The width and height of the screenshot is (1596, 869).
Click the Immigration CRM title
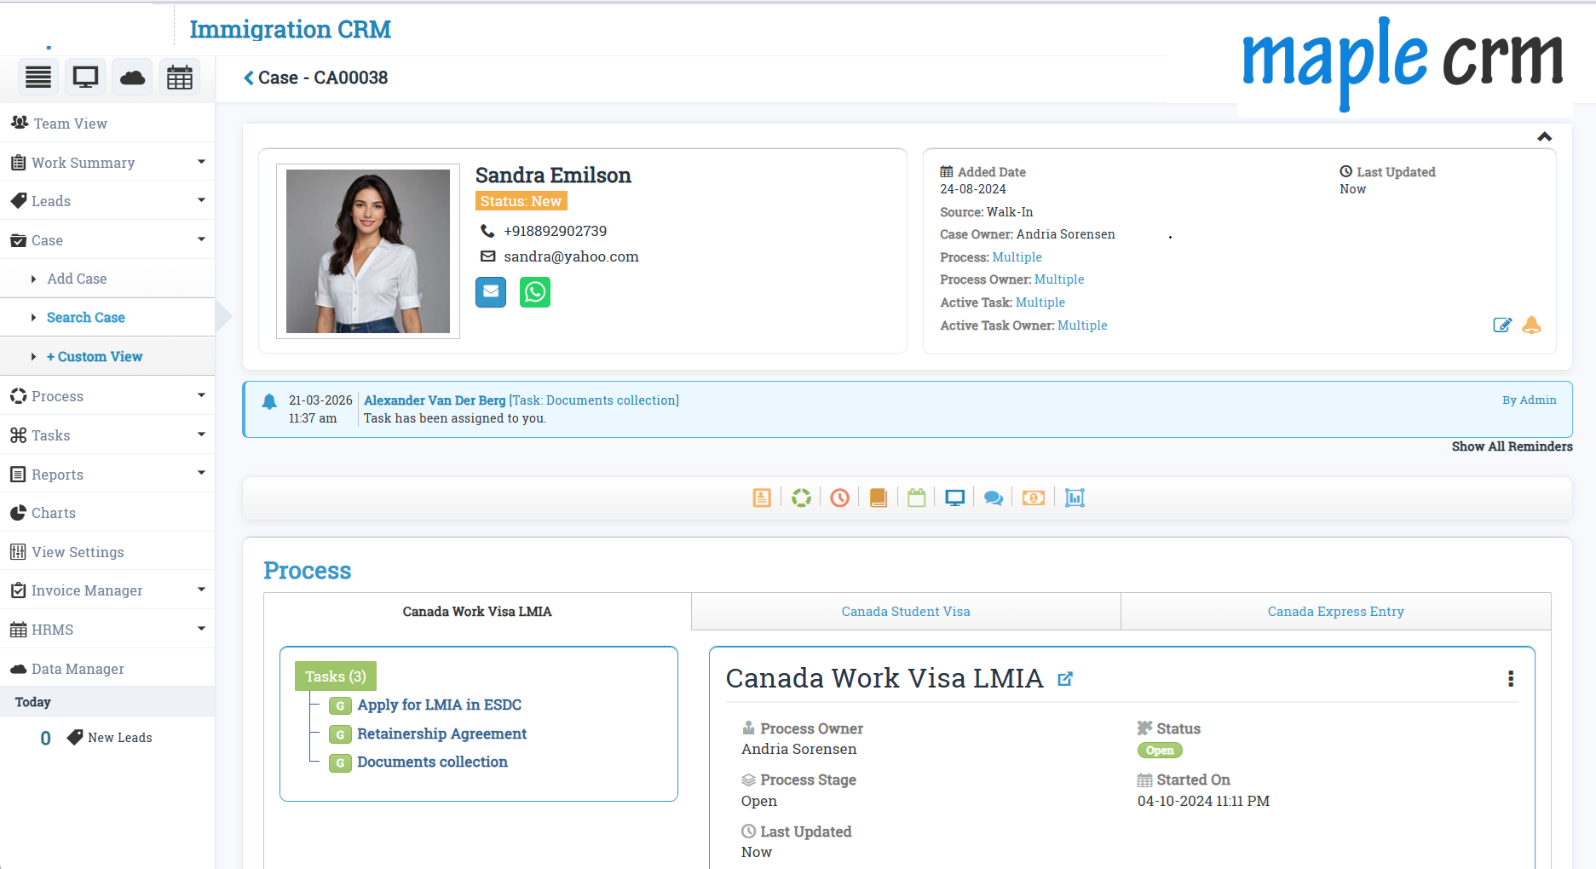[290, 30]
